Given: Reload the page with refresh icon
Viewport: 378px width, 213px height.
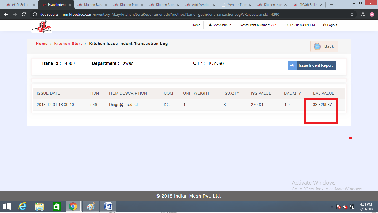Looking at the screenshot, I should tap(24, 14).
